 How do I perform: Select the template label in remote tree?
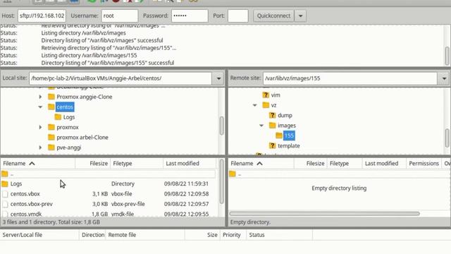[289, 146]
